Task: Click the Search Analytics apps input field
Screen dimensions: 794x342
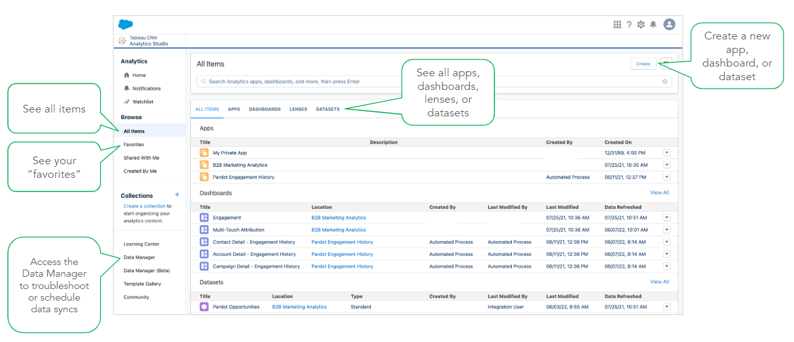Action: coord(434,81)
